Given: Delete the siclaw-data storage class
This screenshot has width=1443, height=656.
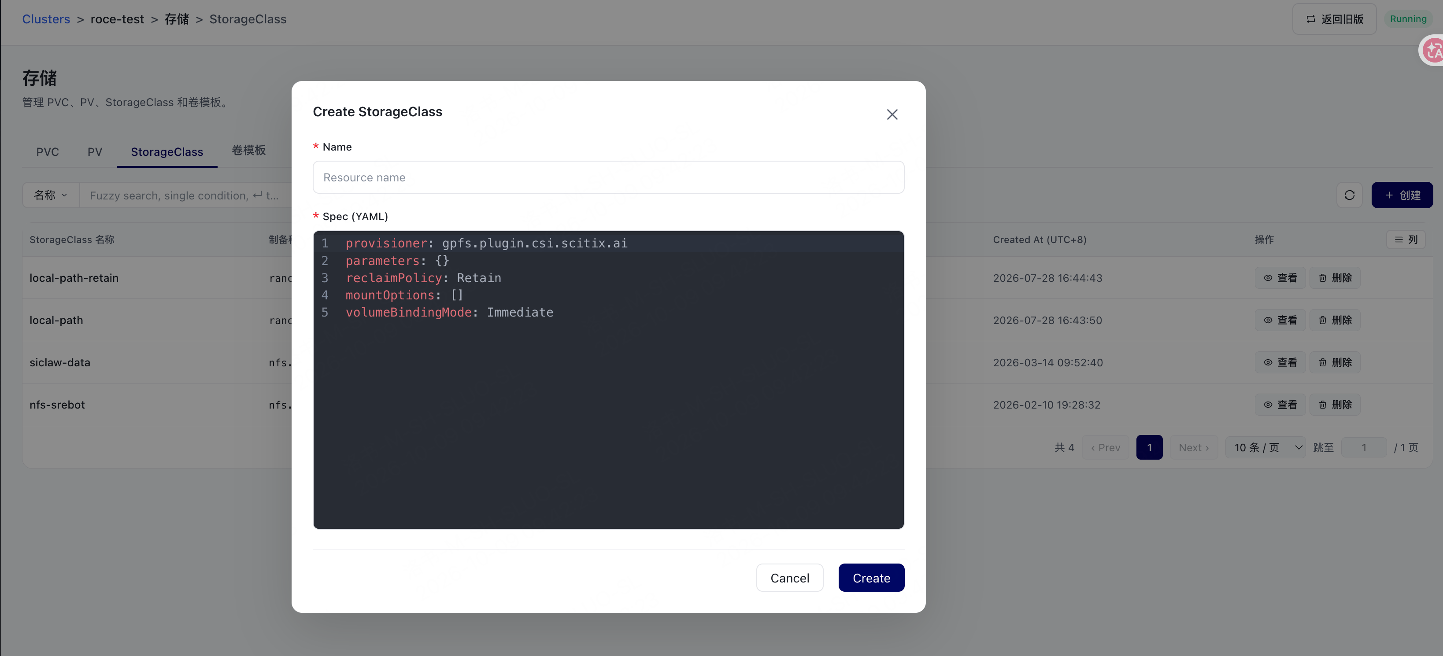Looking at the screenshot, I should (x=1334, y=362).
